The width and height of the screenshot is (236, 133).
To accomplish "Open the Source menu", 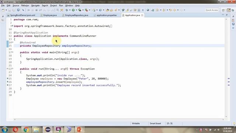I will (x=16, y=6).
